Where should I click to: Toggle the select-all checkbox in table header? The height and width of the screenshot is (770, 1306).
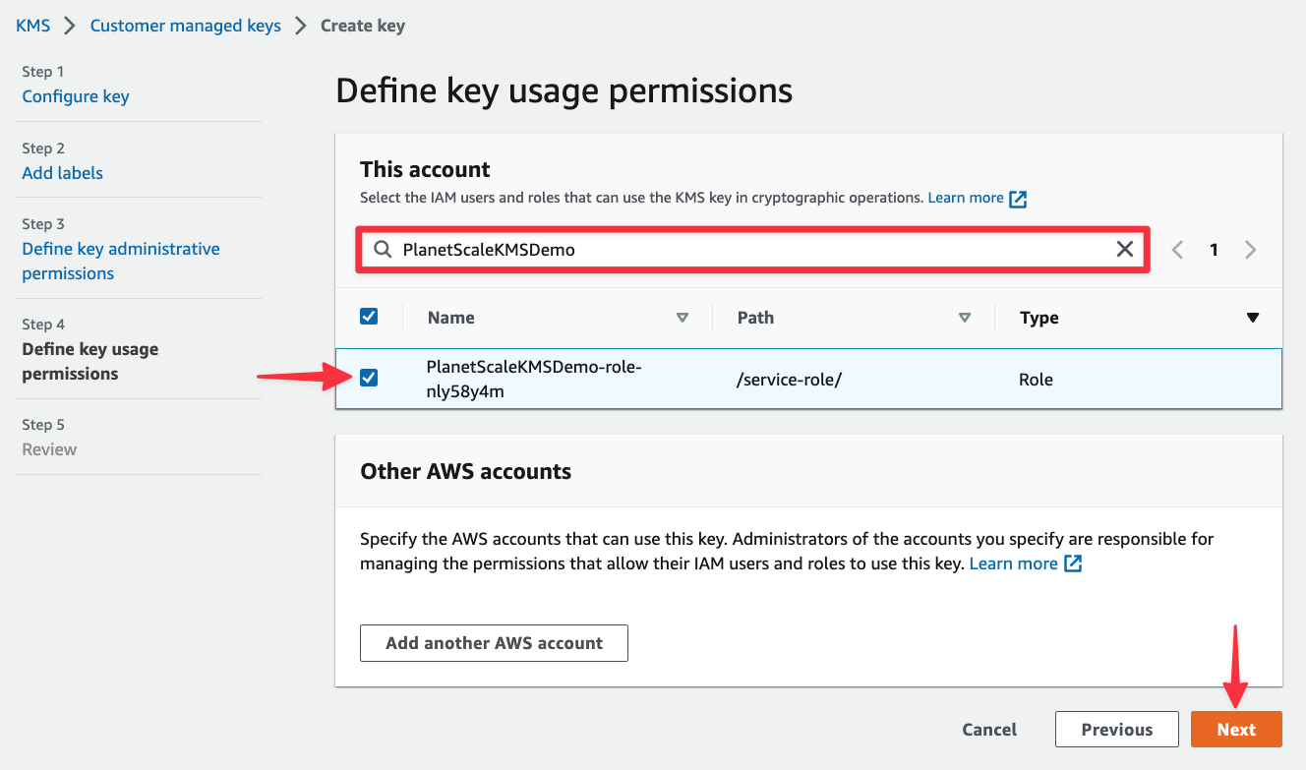[369, 317]
